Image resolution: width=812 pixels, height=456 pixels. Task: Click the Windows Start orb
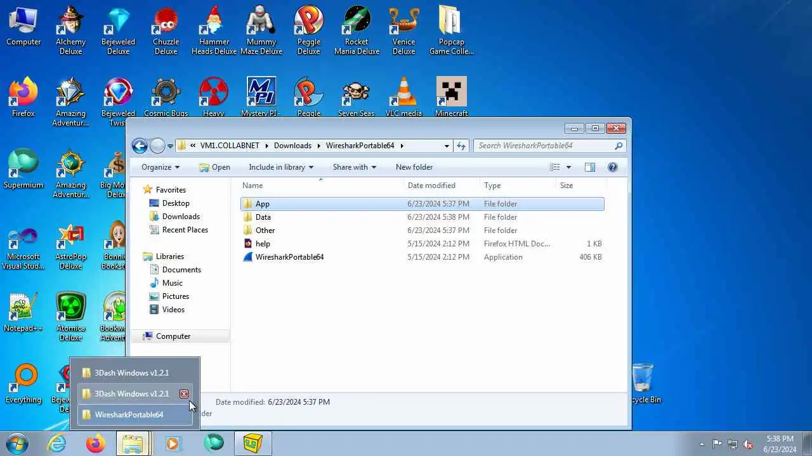[17, 443]
